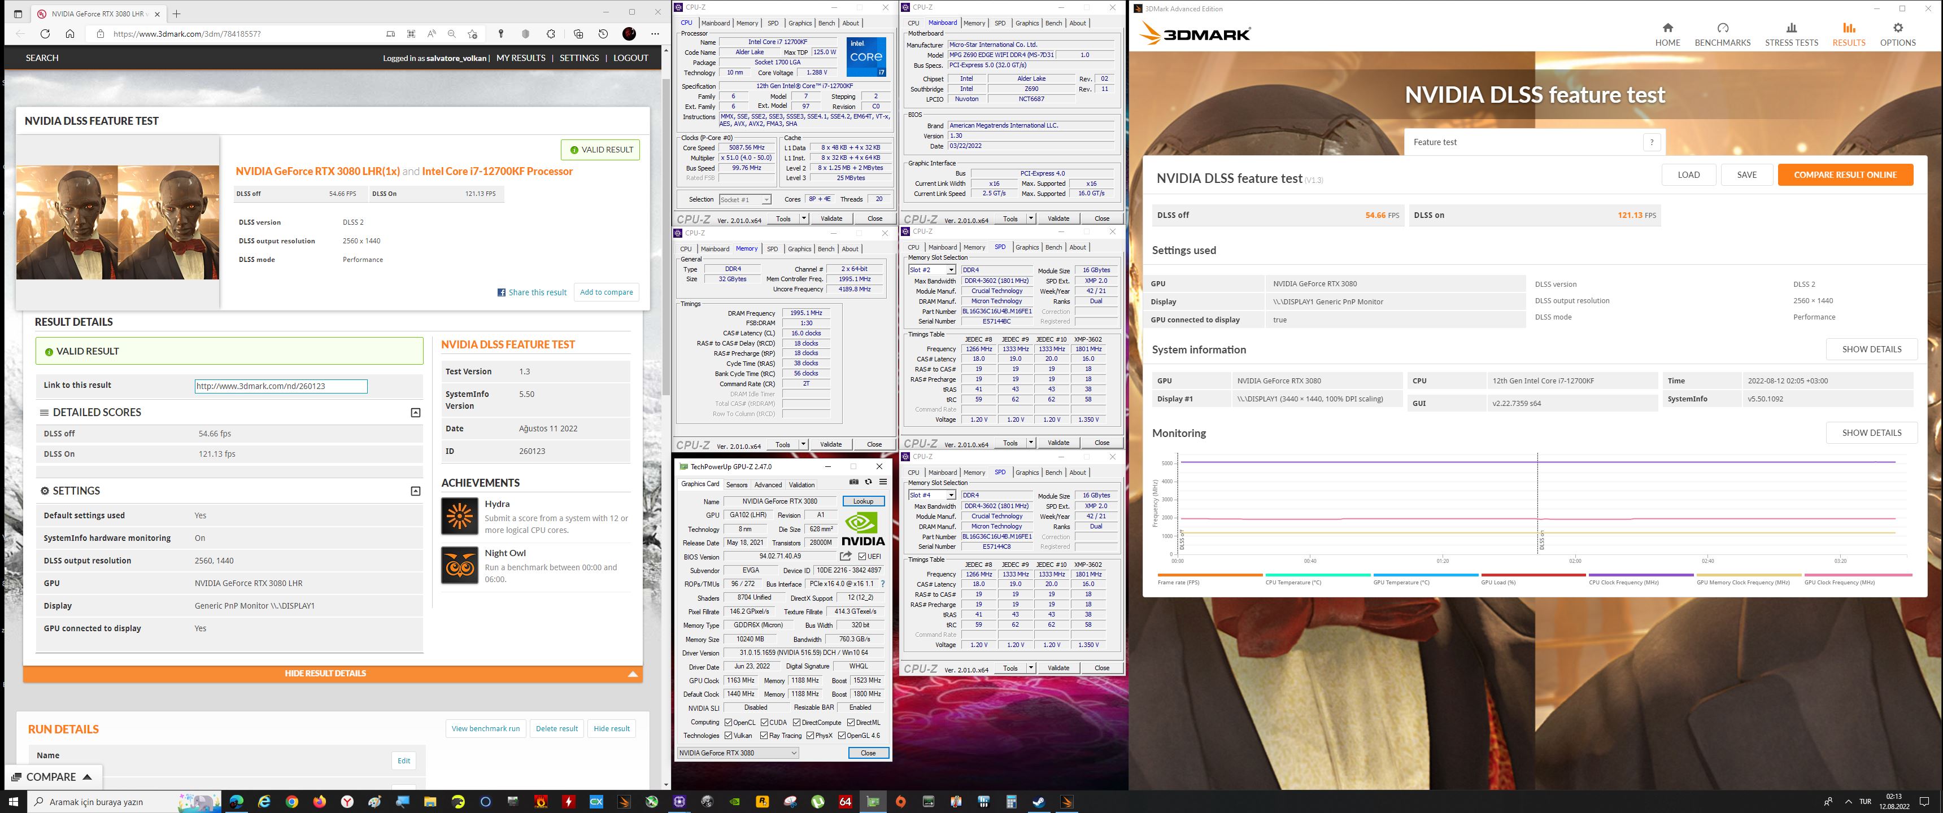Click Edge page vertical scrollbar

click(665, 237)
